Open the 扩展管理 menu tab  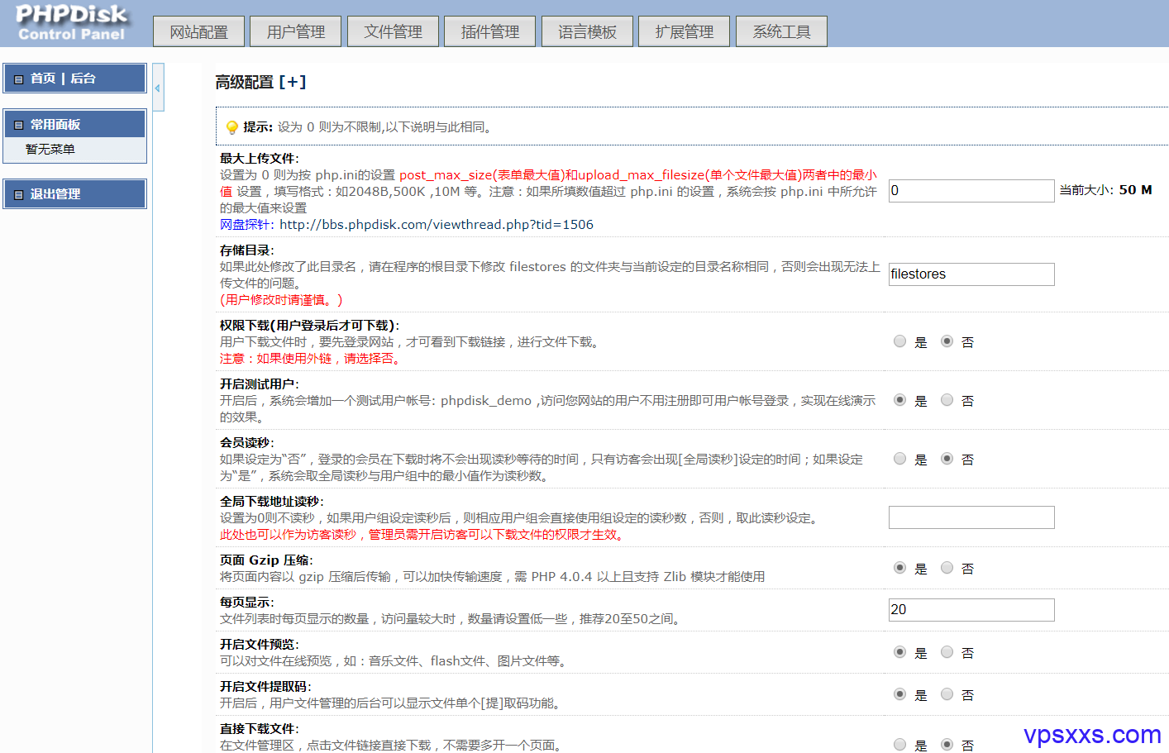coord(684,31)
